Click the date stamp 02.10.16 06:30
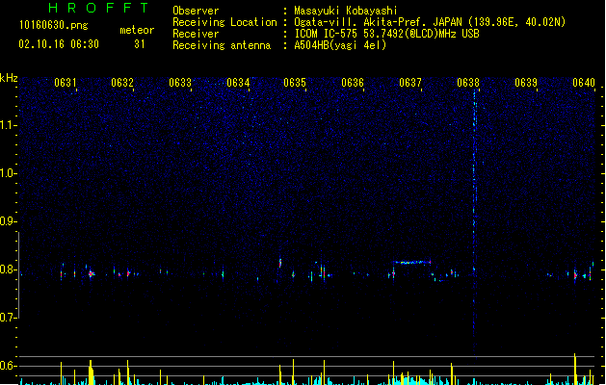606x385 pixels. point(59,44)
